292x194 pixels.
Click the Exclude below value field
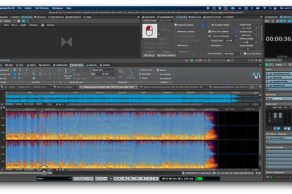click(x=230, y=40)
